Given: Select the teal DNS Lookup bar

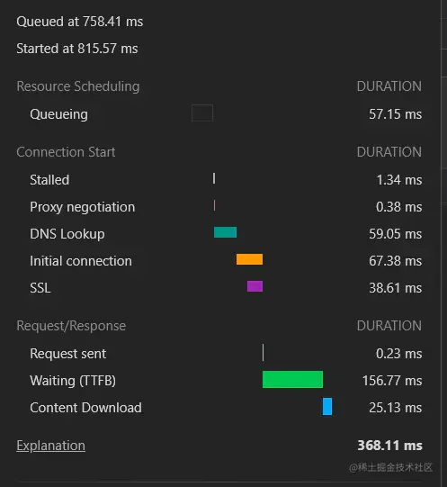Looking at the screenshot, I should tap(225, 232).
